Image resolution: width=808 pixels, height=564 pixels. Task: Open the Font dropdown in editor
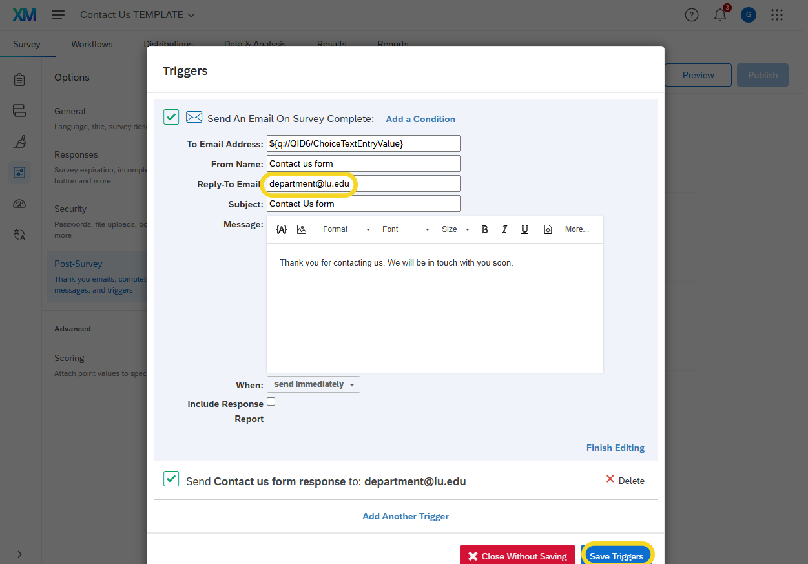tap(405, 229)
